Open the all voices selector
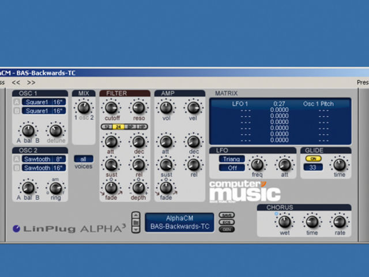The width and height of the screenshot is (369, 277). click(84, 159)
